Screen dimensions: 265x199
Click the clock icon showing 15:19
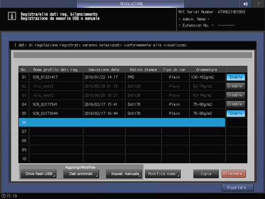(4, 196)
